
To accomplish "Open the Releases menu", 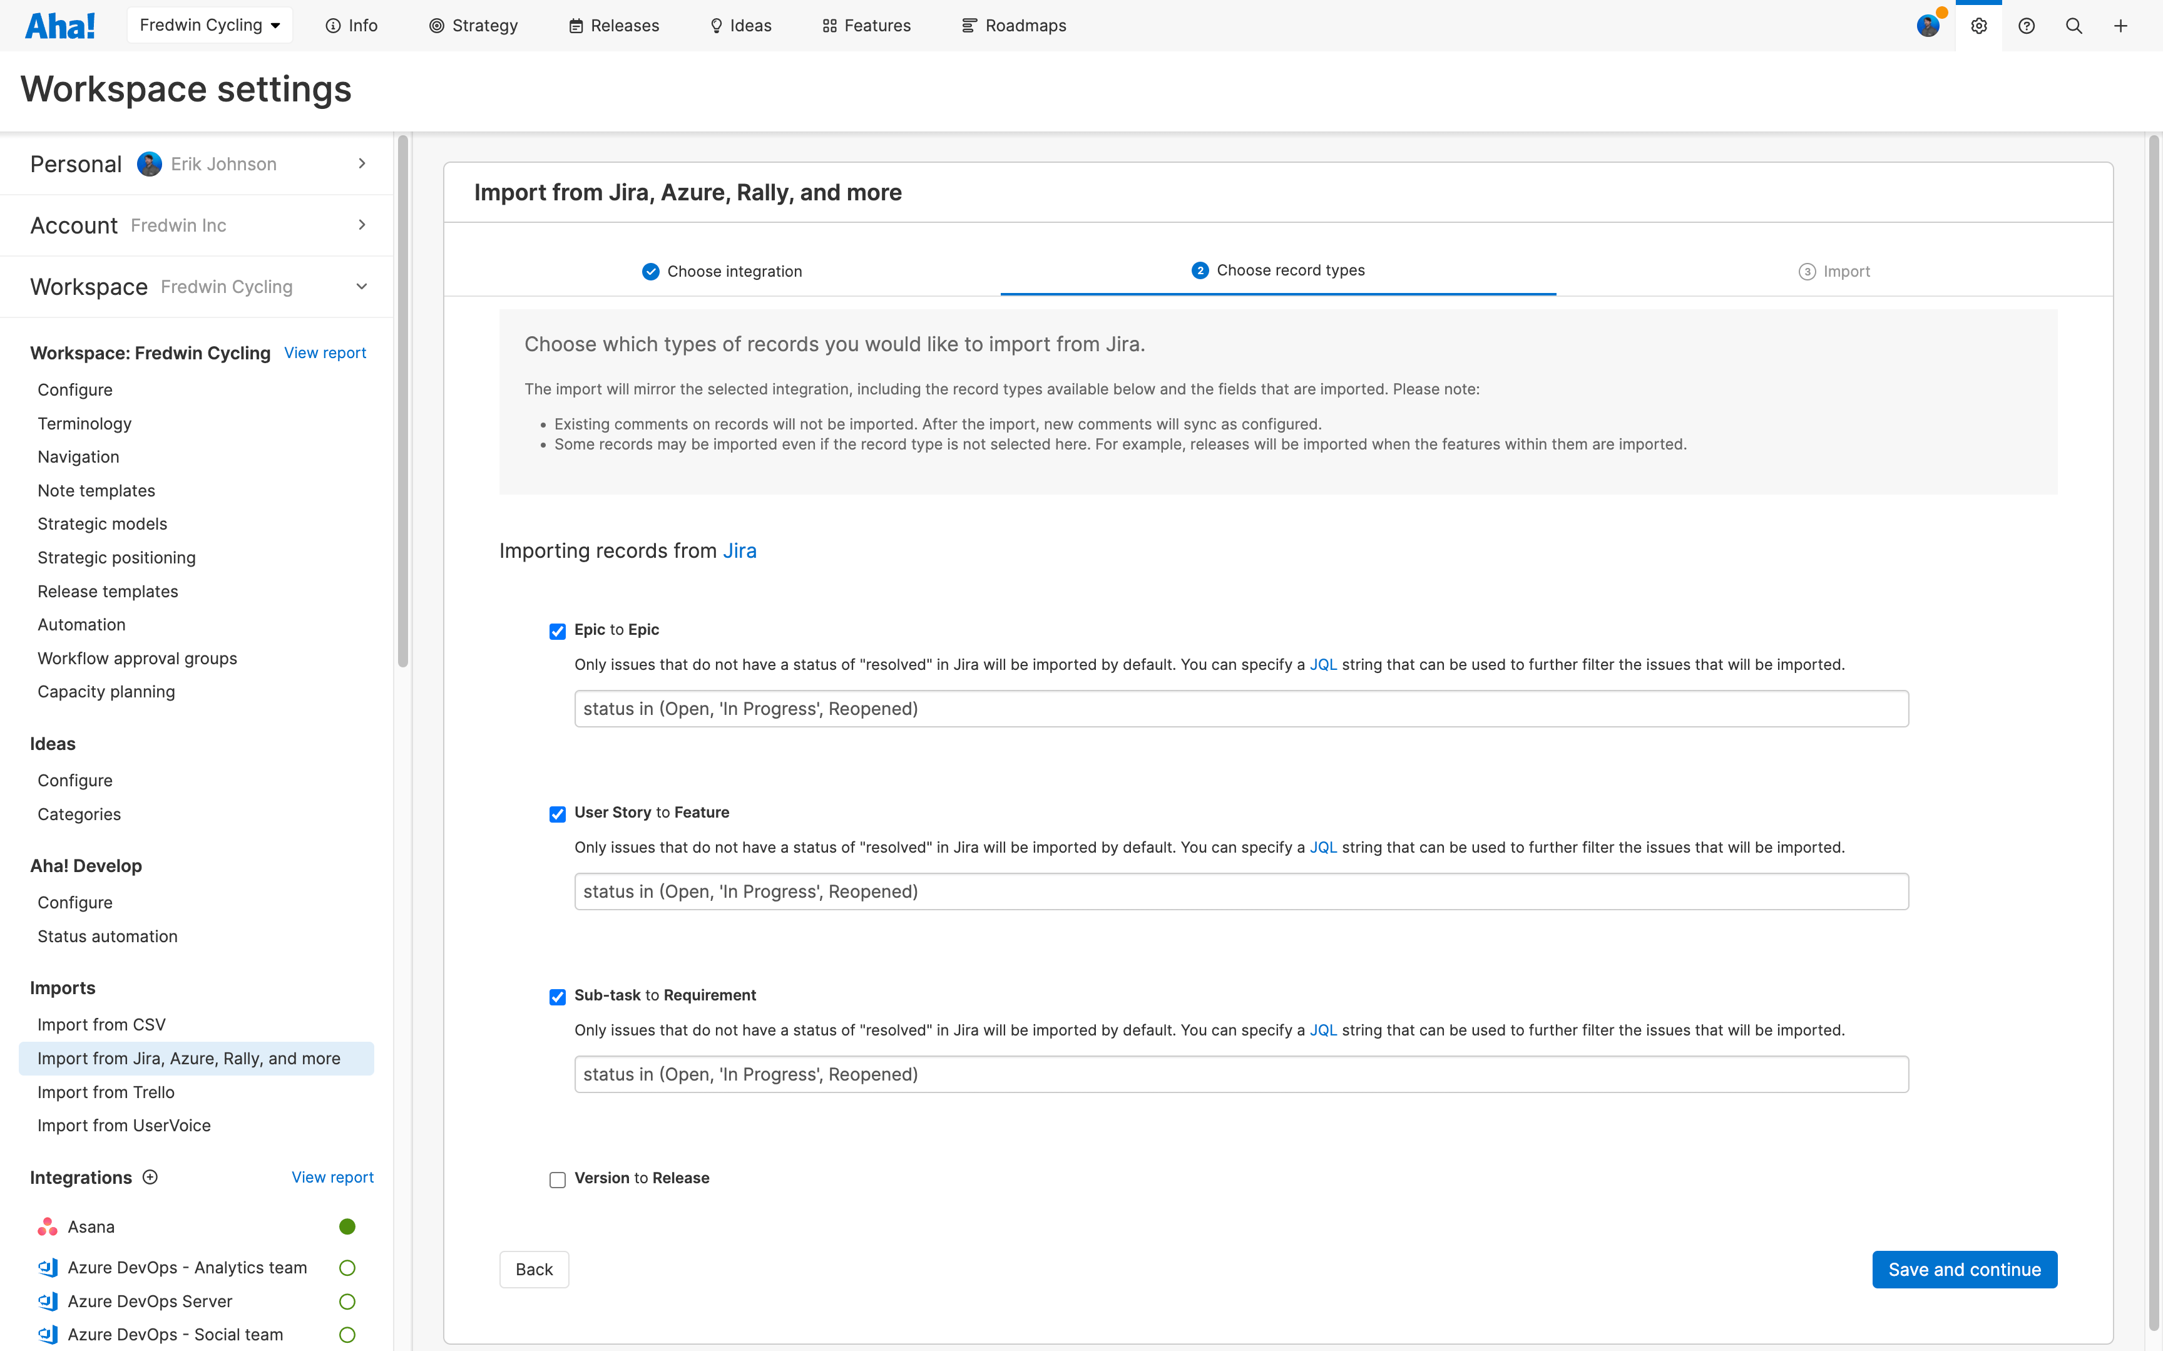I will pos(615,26).
